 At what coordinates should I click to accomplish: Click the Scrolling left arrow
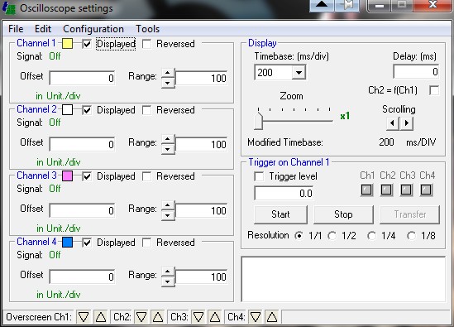[x=392, y=123]
